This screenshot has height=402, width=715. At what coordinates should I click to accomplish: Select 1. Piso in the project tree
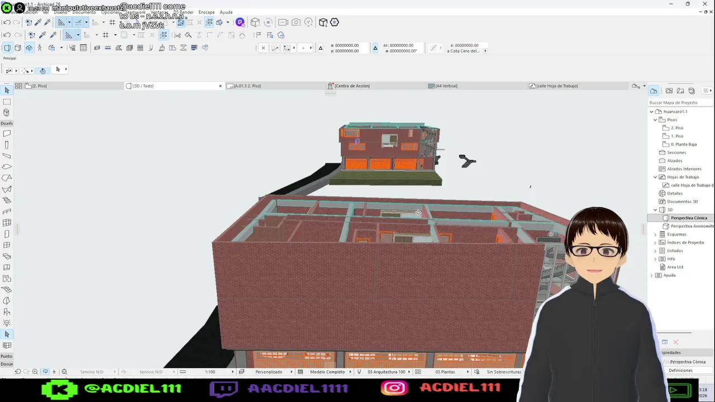tap(677, 136)
